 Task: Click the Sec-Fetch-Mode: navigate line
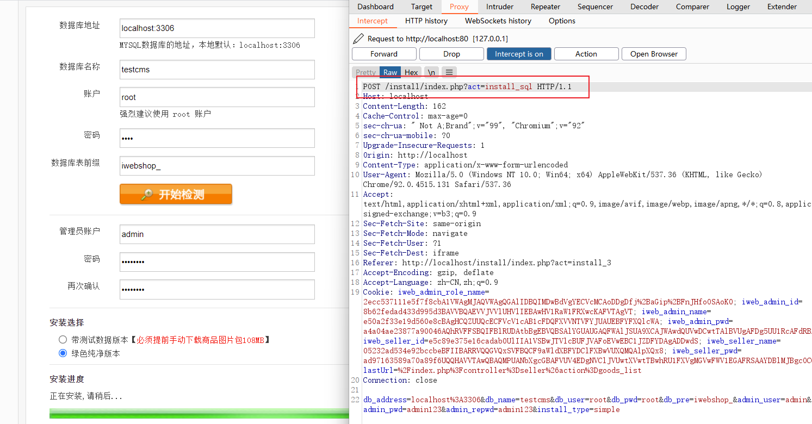pyautogui.click(x=415, y=233)
